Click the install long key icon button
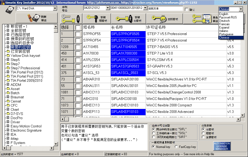This screenshot has width=248, height=157. coord(128,19)
